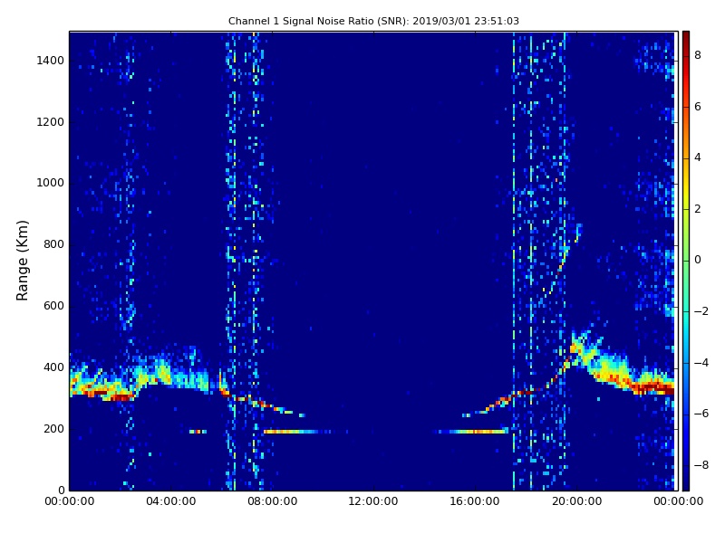Screen dimensions: 725x543
Task: Click the 'Range (Km)' y-axis label
Action: (24, 260)
